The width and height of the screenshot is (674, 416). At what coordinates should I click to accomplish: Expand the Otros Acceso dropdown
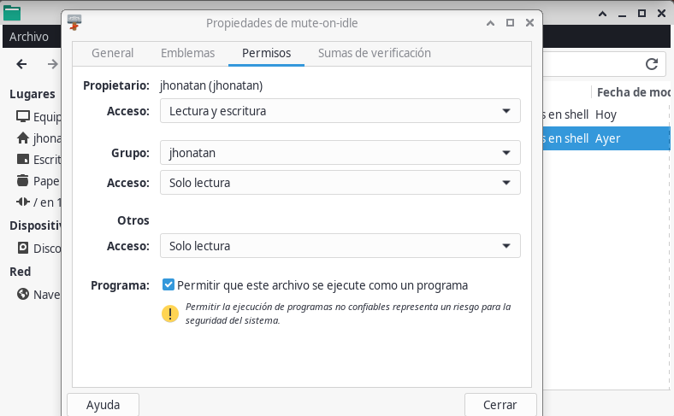point(340,245)
